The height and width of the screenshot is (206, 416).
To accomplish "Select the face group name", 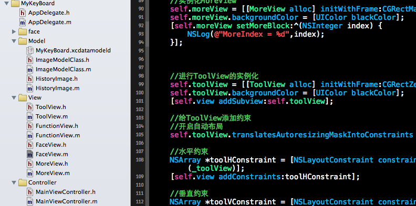I will (34, 31).
